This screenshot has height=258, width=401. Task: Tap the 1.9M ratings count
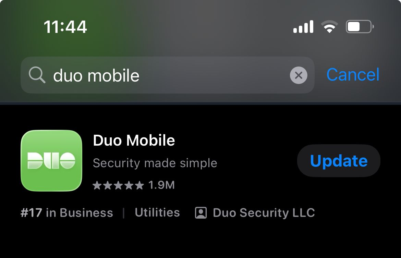(161, 185)
